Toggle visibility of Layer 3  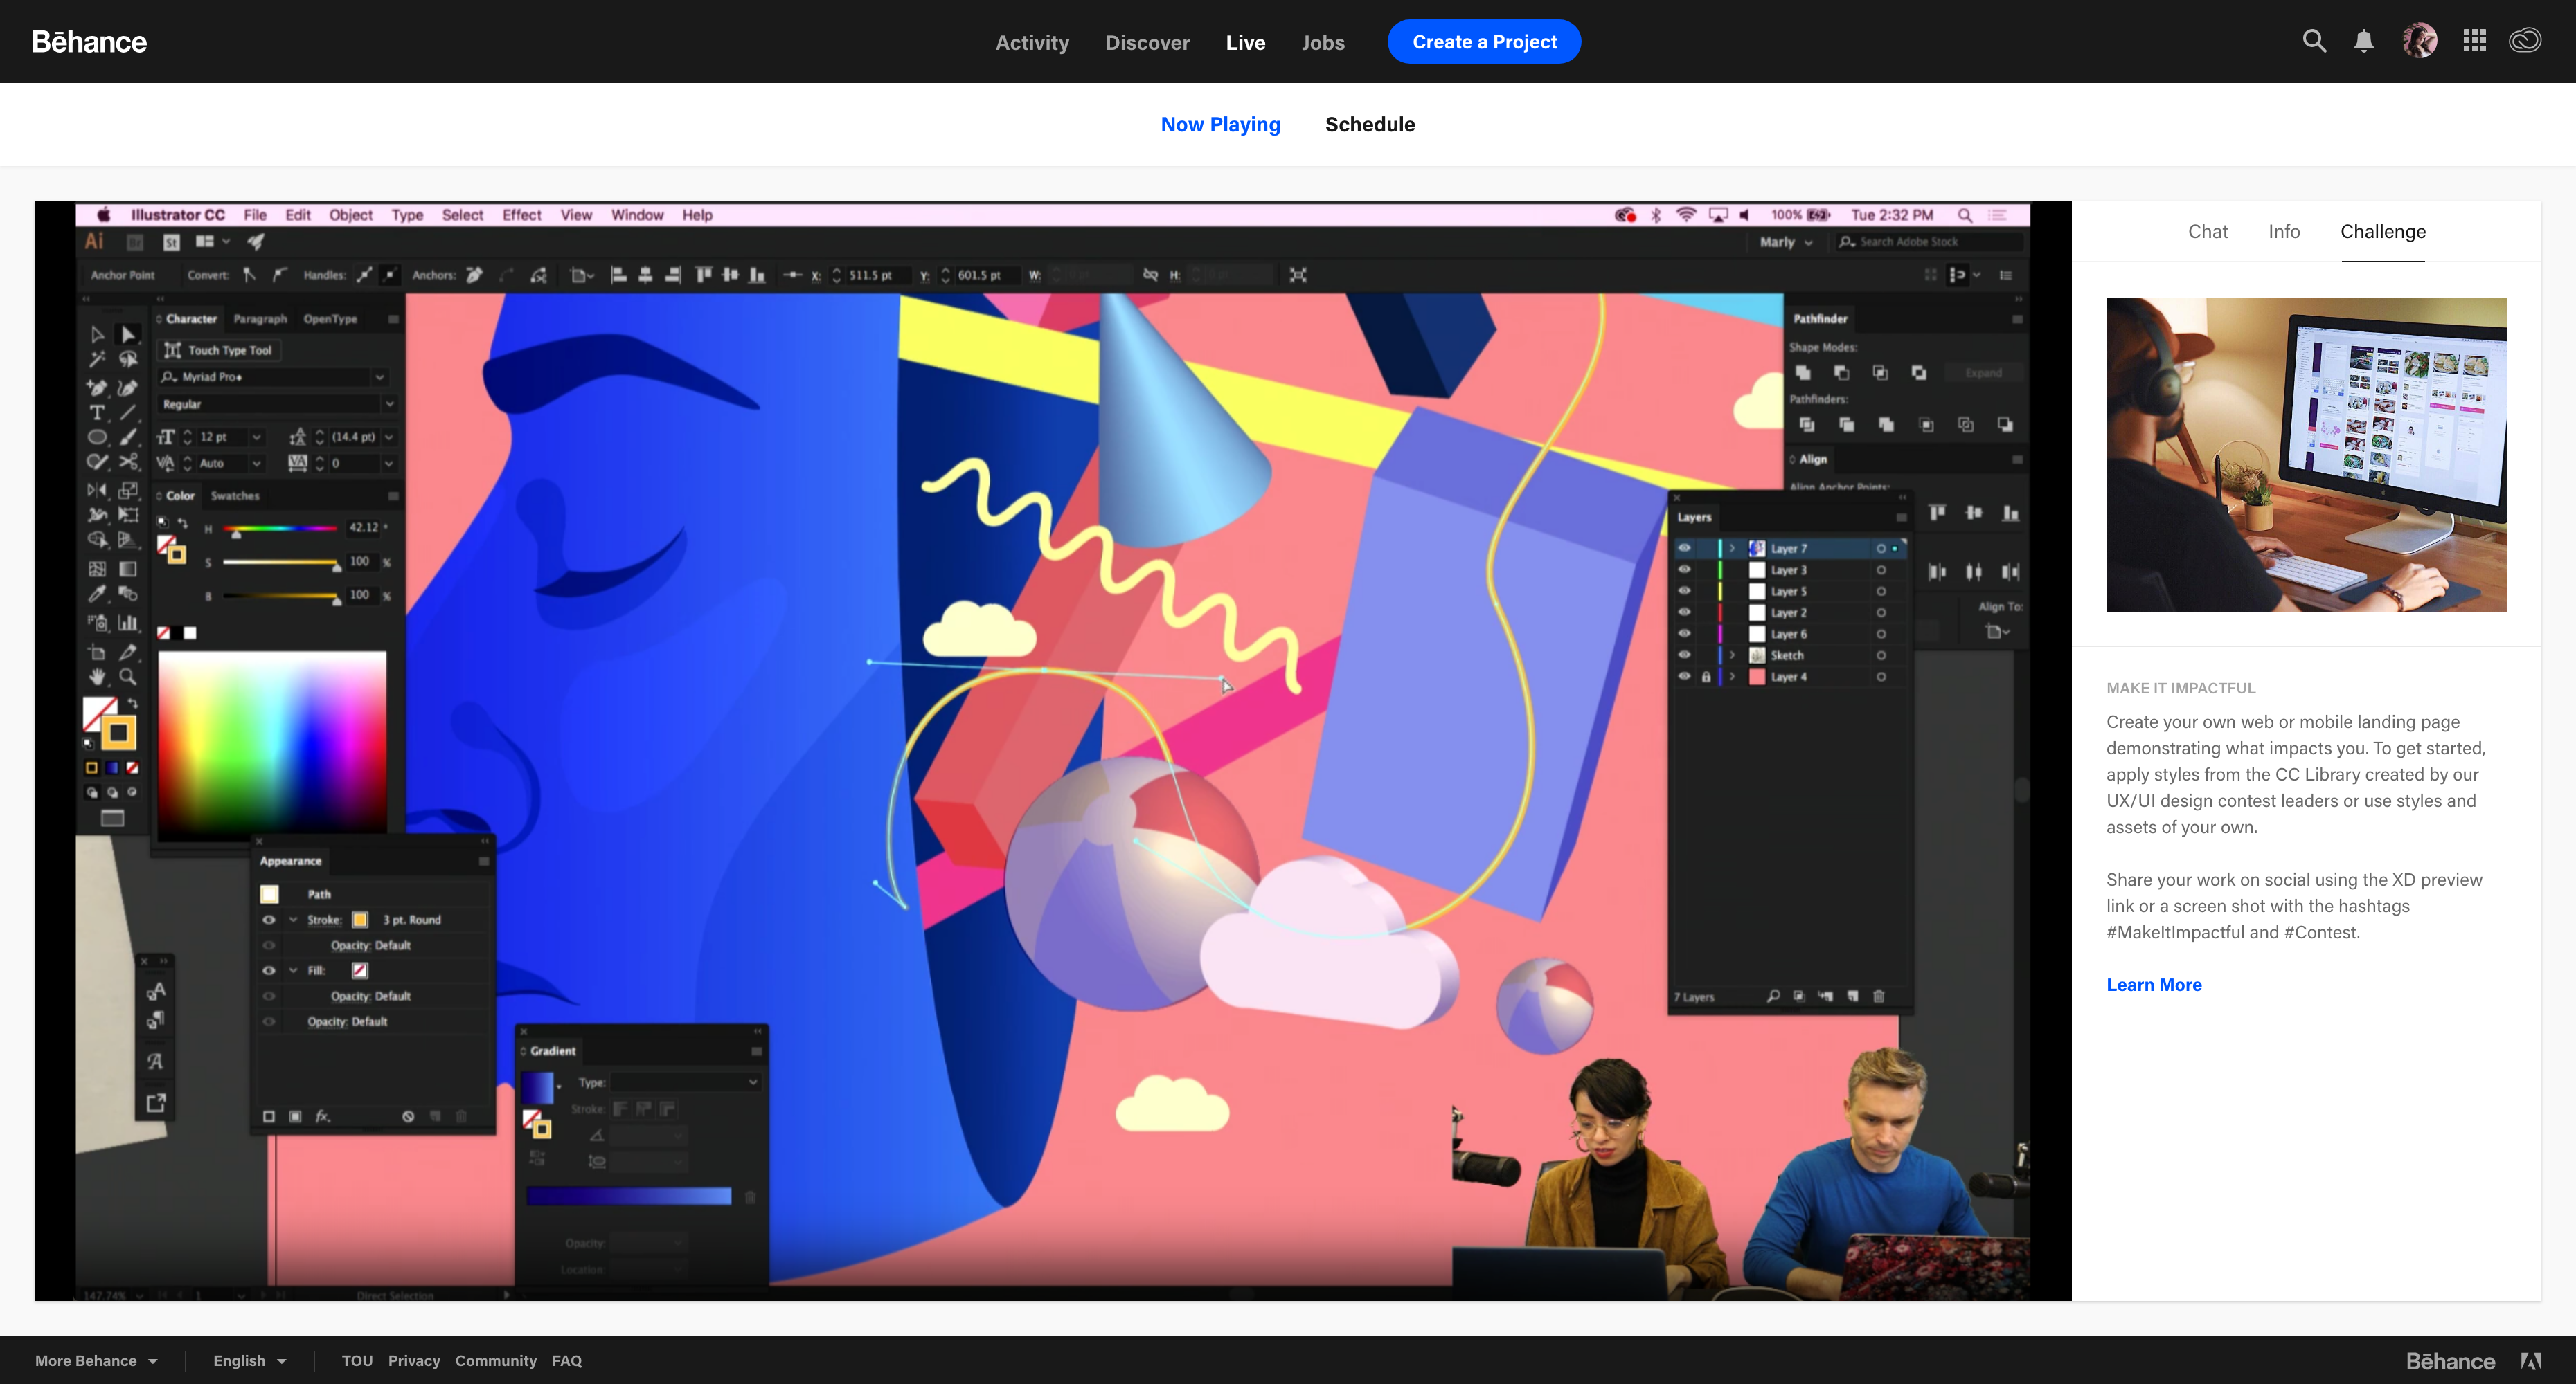tap(1684, 570)
